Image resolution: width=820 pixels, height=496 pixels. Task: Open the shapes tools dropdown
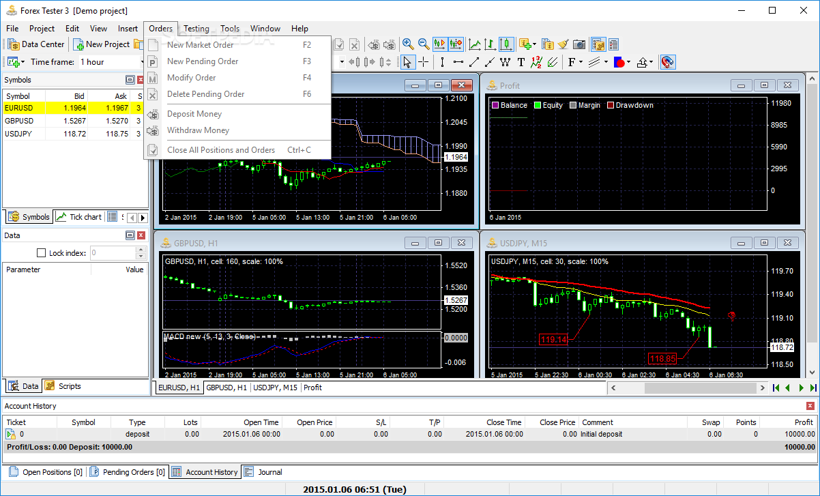pyautogui.click(x=628, y=62)
